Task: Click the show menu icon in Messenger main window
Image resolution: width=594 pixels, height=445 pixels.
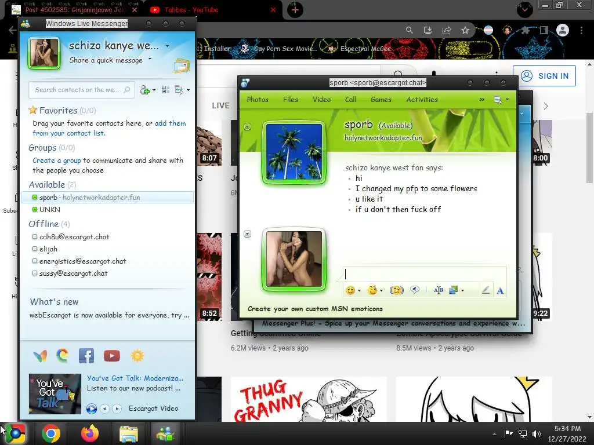Action: click(179, 90)
